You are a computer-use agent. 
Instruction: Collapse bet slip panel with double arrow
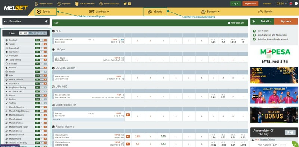(254, 21)
